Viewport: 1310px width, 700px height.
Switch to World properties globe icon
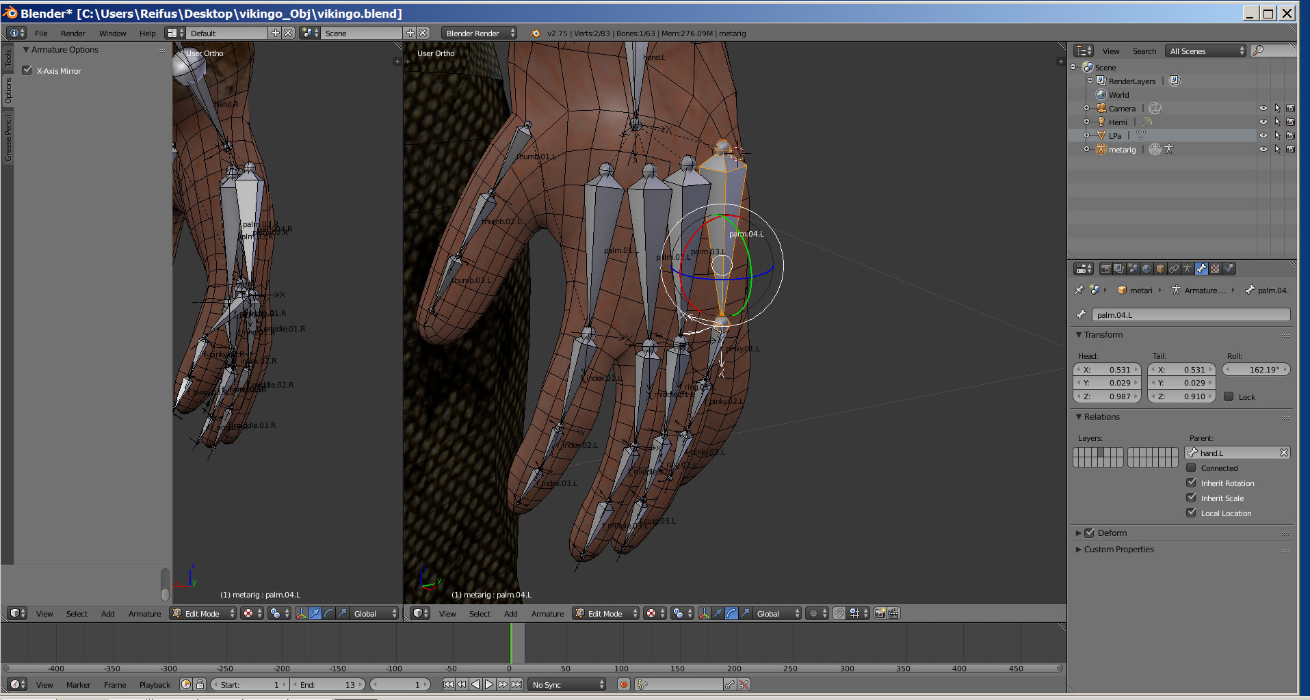point(1147,269)
